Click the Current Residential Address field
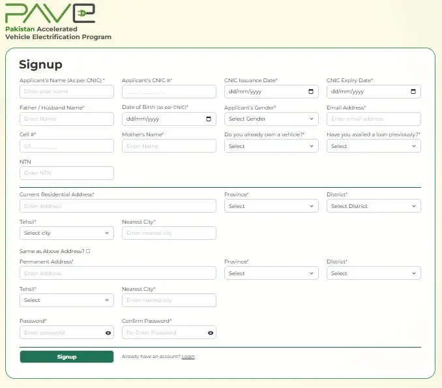 (x=117, y=206)
